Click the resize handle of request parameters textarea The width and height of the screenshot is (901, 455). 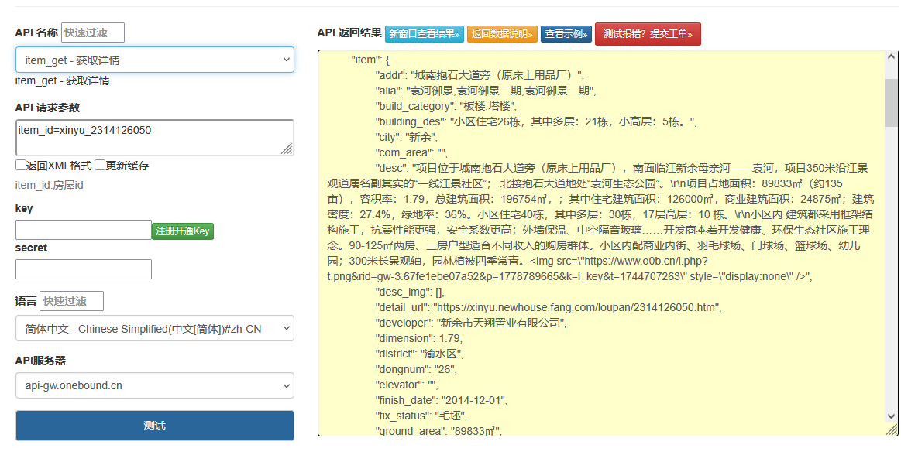tap(287, 149)
